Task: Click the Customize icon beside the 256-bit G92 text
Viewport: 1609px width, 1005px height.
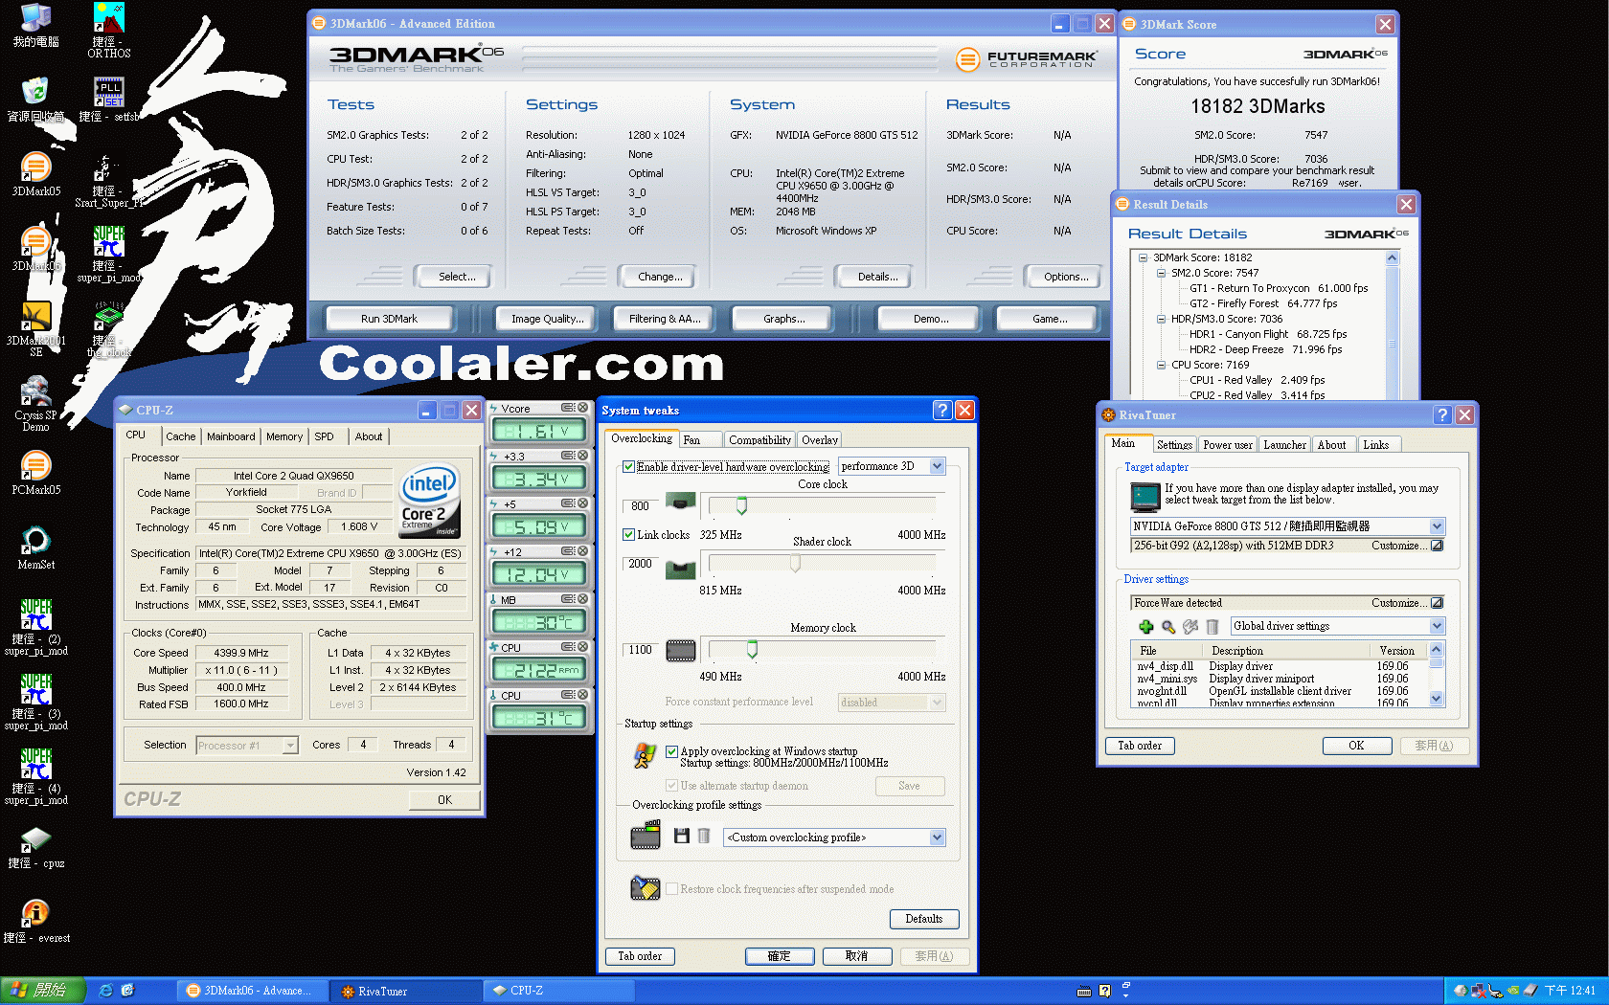Action: pyautogui.click(x=1437, y=546)
